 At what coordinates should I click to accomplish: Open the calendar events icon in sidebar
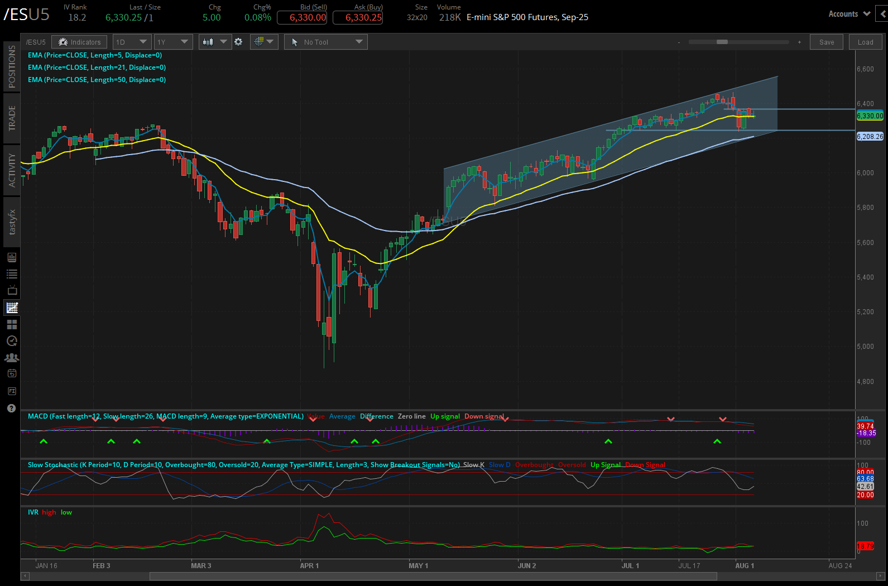(x=12, y=374)
